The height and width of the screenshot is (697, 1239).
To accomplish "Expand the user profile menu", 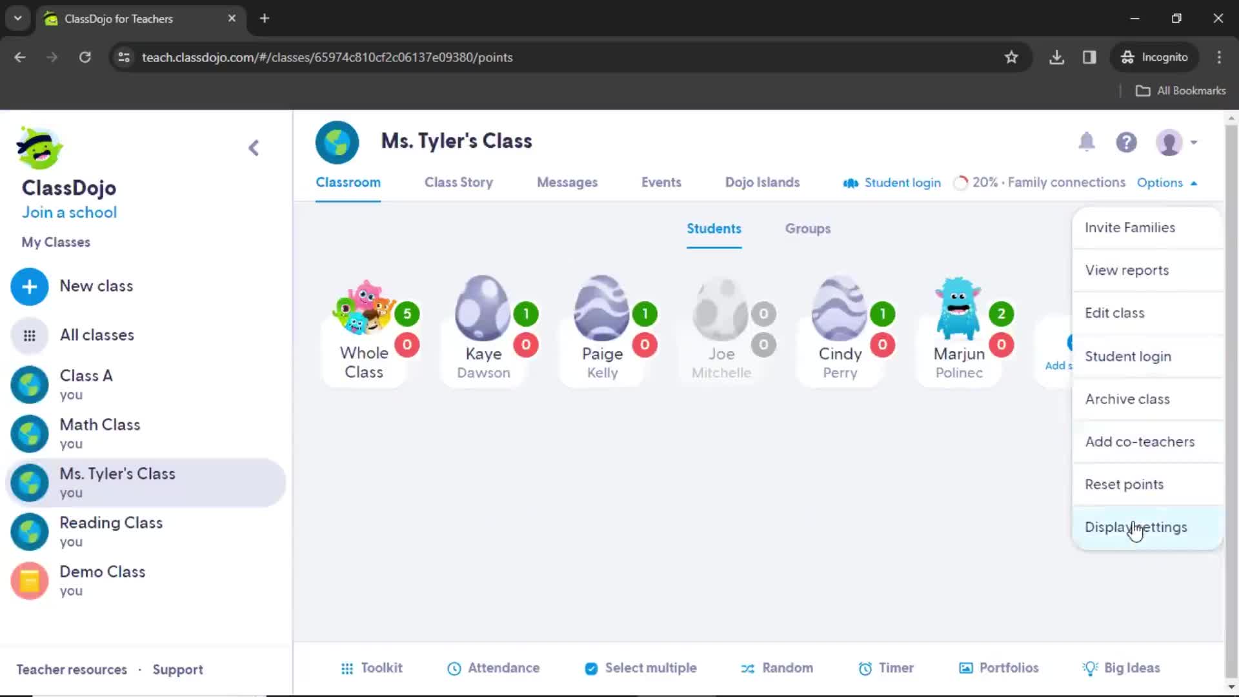I will (x=1178, y=142).
